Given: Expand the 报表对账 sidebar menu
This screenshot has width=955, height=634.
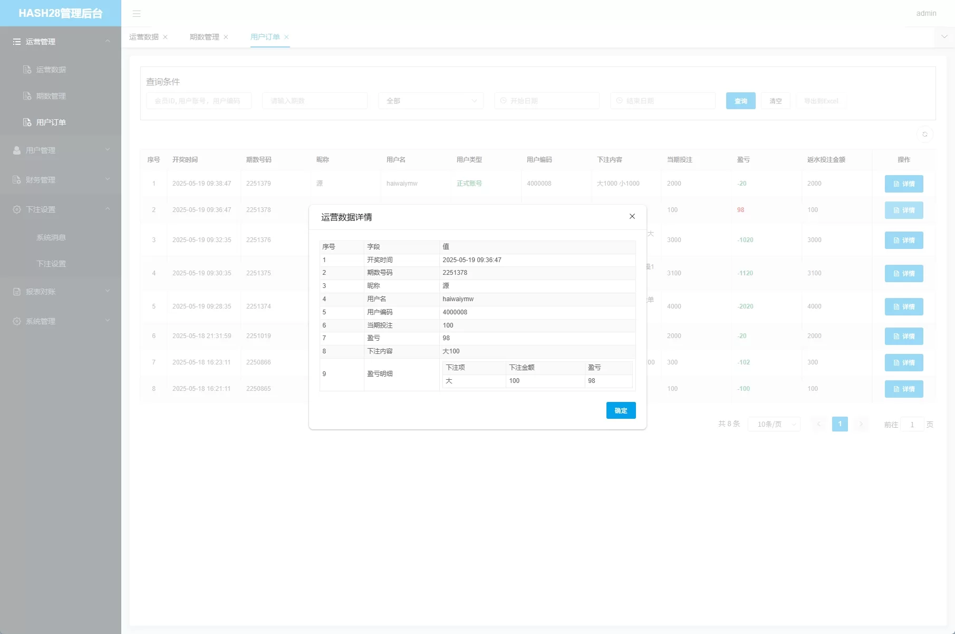Looking at the screenshot, I should (61, 292).
